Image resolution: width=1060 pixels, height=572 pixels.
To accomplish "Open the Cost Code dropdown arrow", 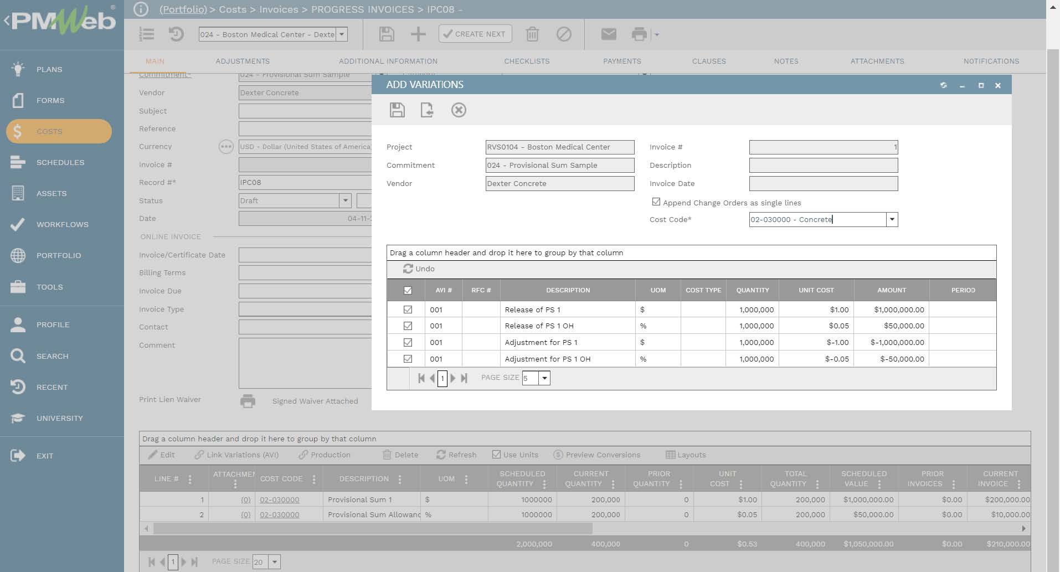I will [x=892, y=220].
